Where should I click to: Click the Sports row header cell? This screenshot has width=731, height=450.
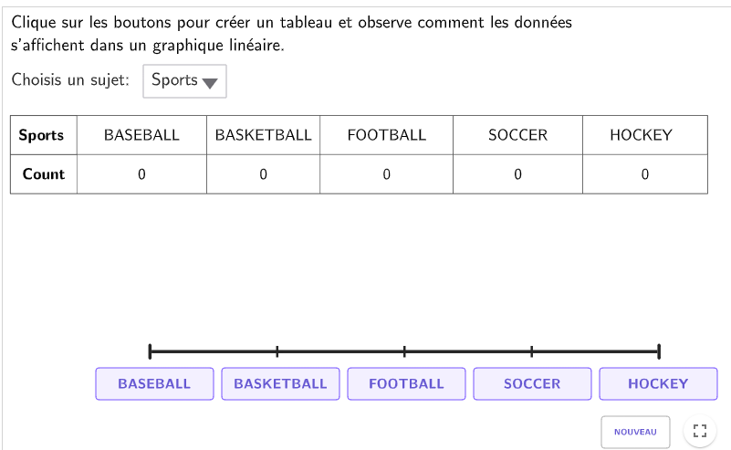[x=42, y=135]
